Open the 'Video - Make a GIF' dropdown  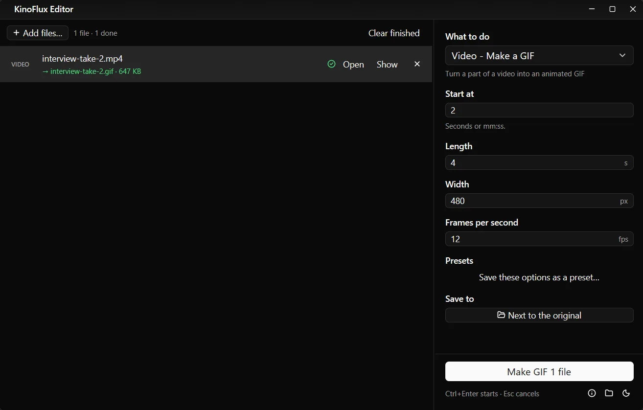click(539, 55)
